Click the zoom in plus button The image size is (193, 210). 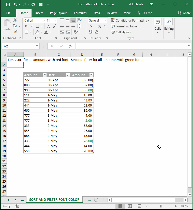point(175,206)
